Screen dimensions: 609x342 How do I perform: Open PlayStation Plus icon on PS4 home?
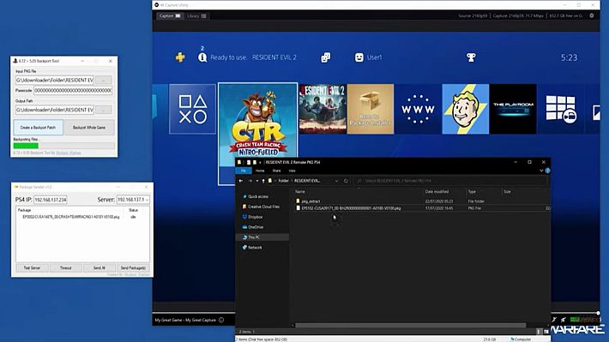[x=180, y=57]
